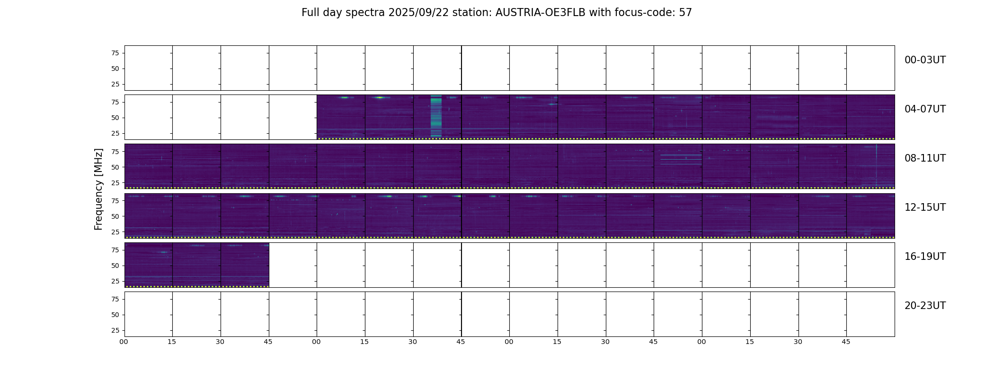Click the 25 tick label of the 20-23UT row
This screenshot has height=378, width=994.
point(115,330)
